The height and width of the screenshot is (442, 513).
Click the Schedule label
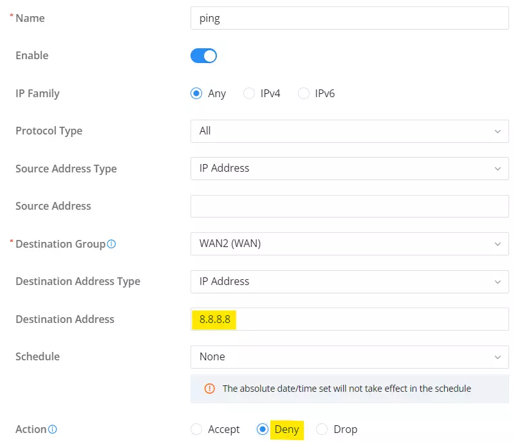(37, 356)
